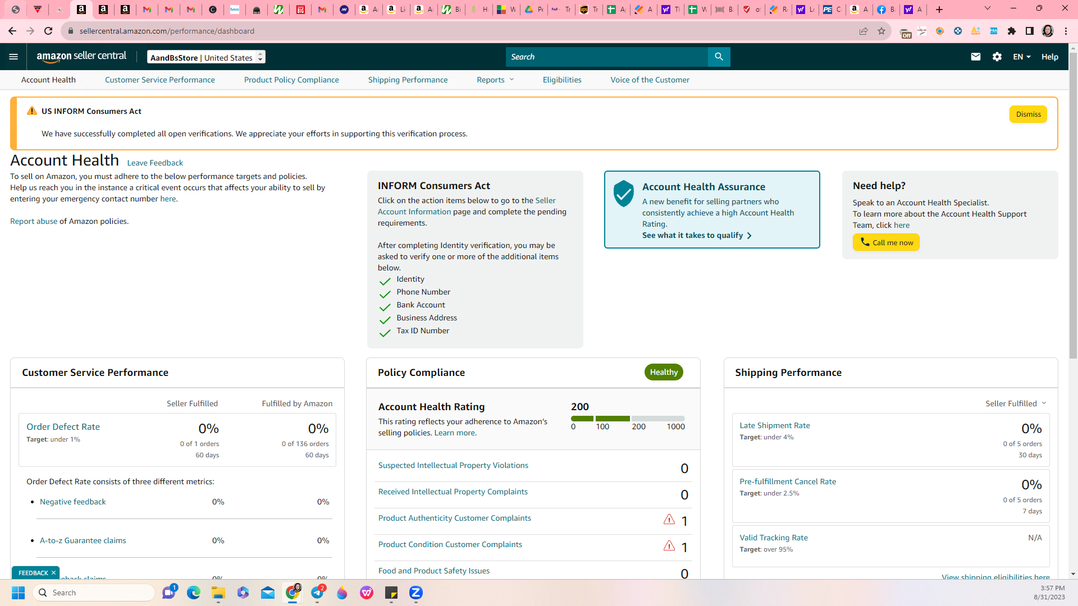Open Microsoft Edge from the taskbar

click(x=193, y=593)
